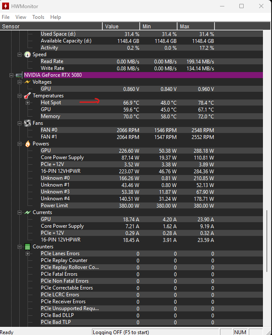Screen dimensions: 272x335
Task: Select the Power Limit row
Action: (x=152, y=205)
